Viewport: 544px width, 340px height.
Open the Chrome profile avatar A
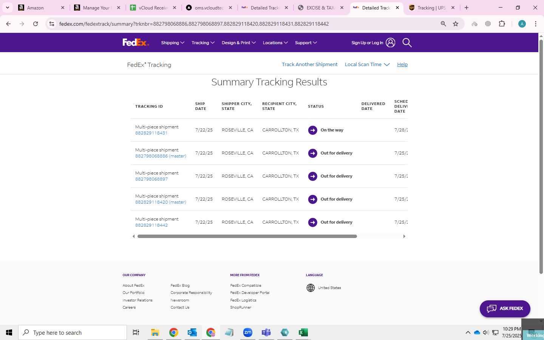tap(522, 24)
